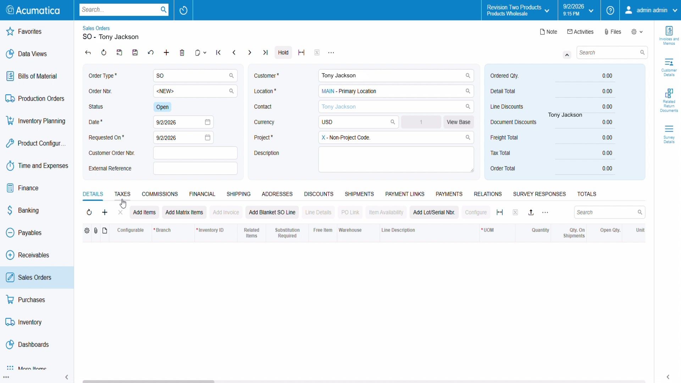
Task: Expand the Revision Two Products company selector
Action: tap(518, 10)
